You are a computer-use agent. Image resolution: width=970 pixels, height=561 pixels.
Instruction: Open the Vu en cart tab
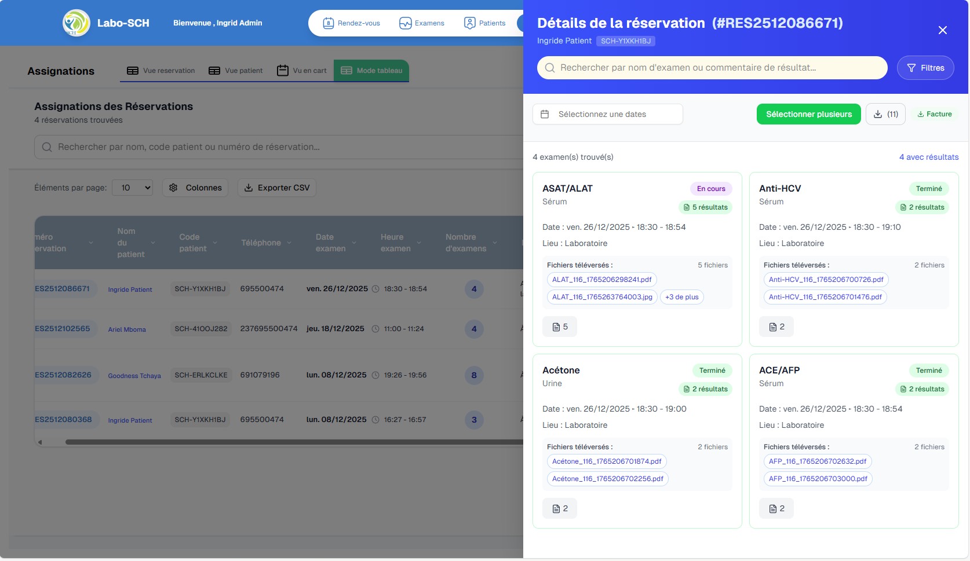302,70
